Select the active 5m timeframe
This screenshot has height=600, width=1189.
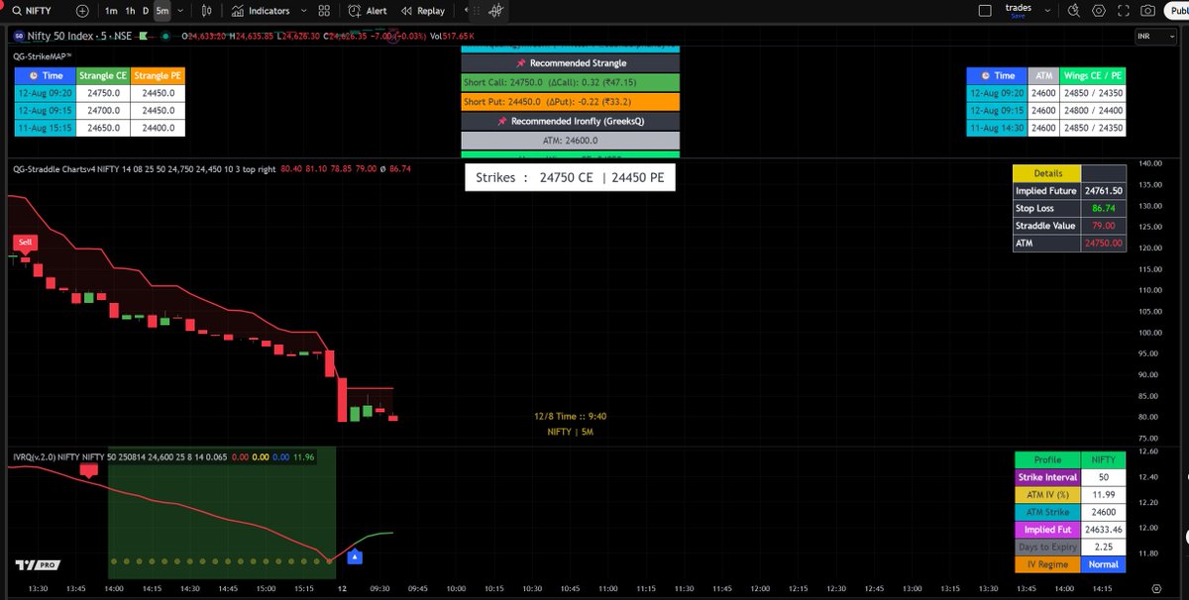[x=162, y=11]
